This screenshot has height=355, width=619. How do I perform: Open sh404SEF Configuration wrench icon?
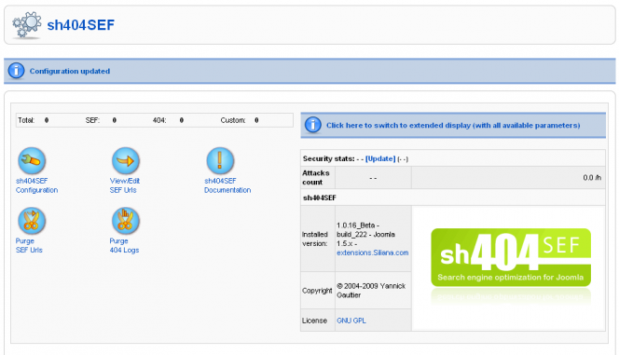[32, 160]
